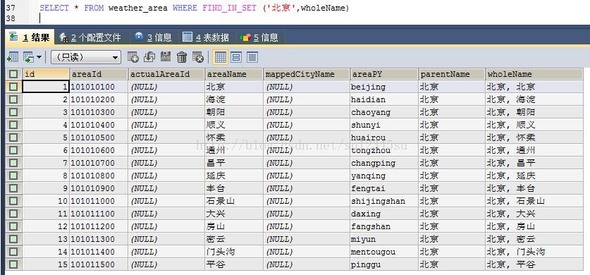Check the row checkbox for id 9

(13, 188)
